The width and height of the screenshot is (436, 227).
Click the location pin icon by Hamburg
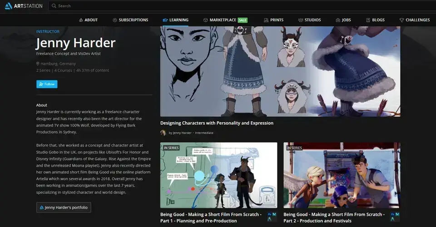point(38,64)
